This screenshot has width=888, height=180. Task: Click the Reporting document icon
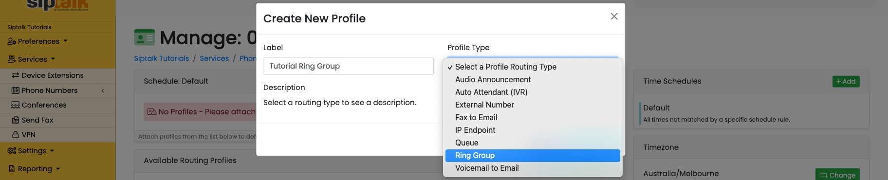click(x=12, y=169)
